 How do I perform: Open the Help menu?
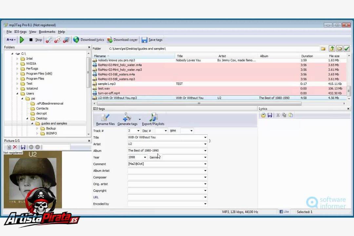click(x=61, y=31)
